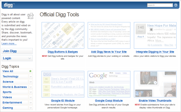The height and width of the screenshot is (112, 181).
Task: Open the Learn more link
Action: click(x=9, y=43)
